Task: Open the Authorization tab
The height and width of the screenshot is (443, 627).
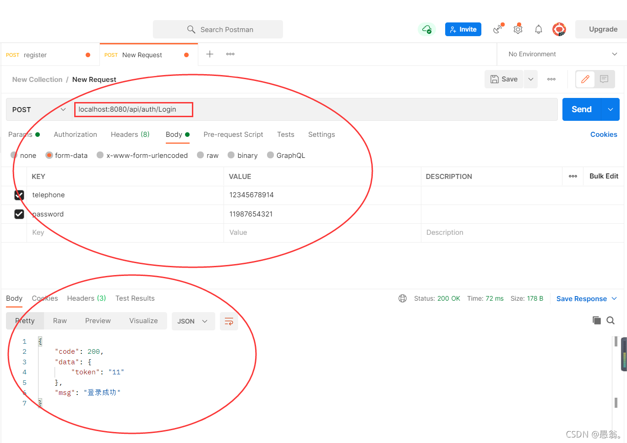Action: tap(76, 135)
